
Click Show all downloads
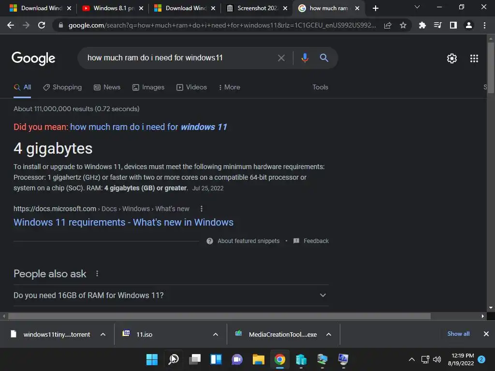(458, 334)
